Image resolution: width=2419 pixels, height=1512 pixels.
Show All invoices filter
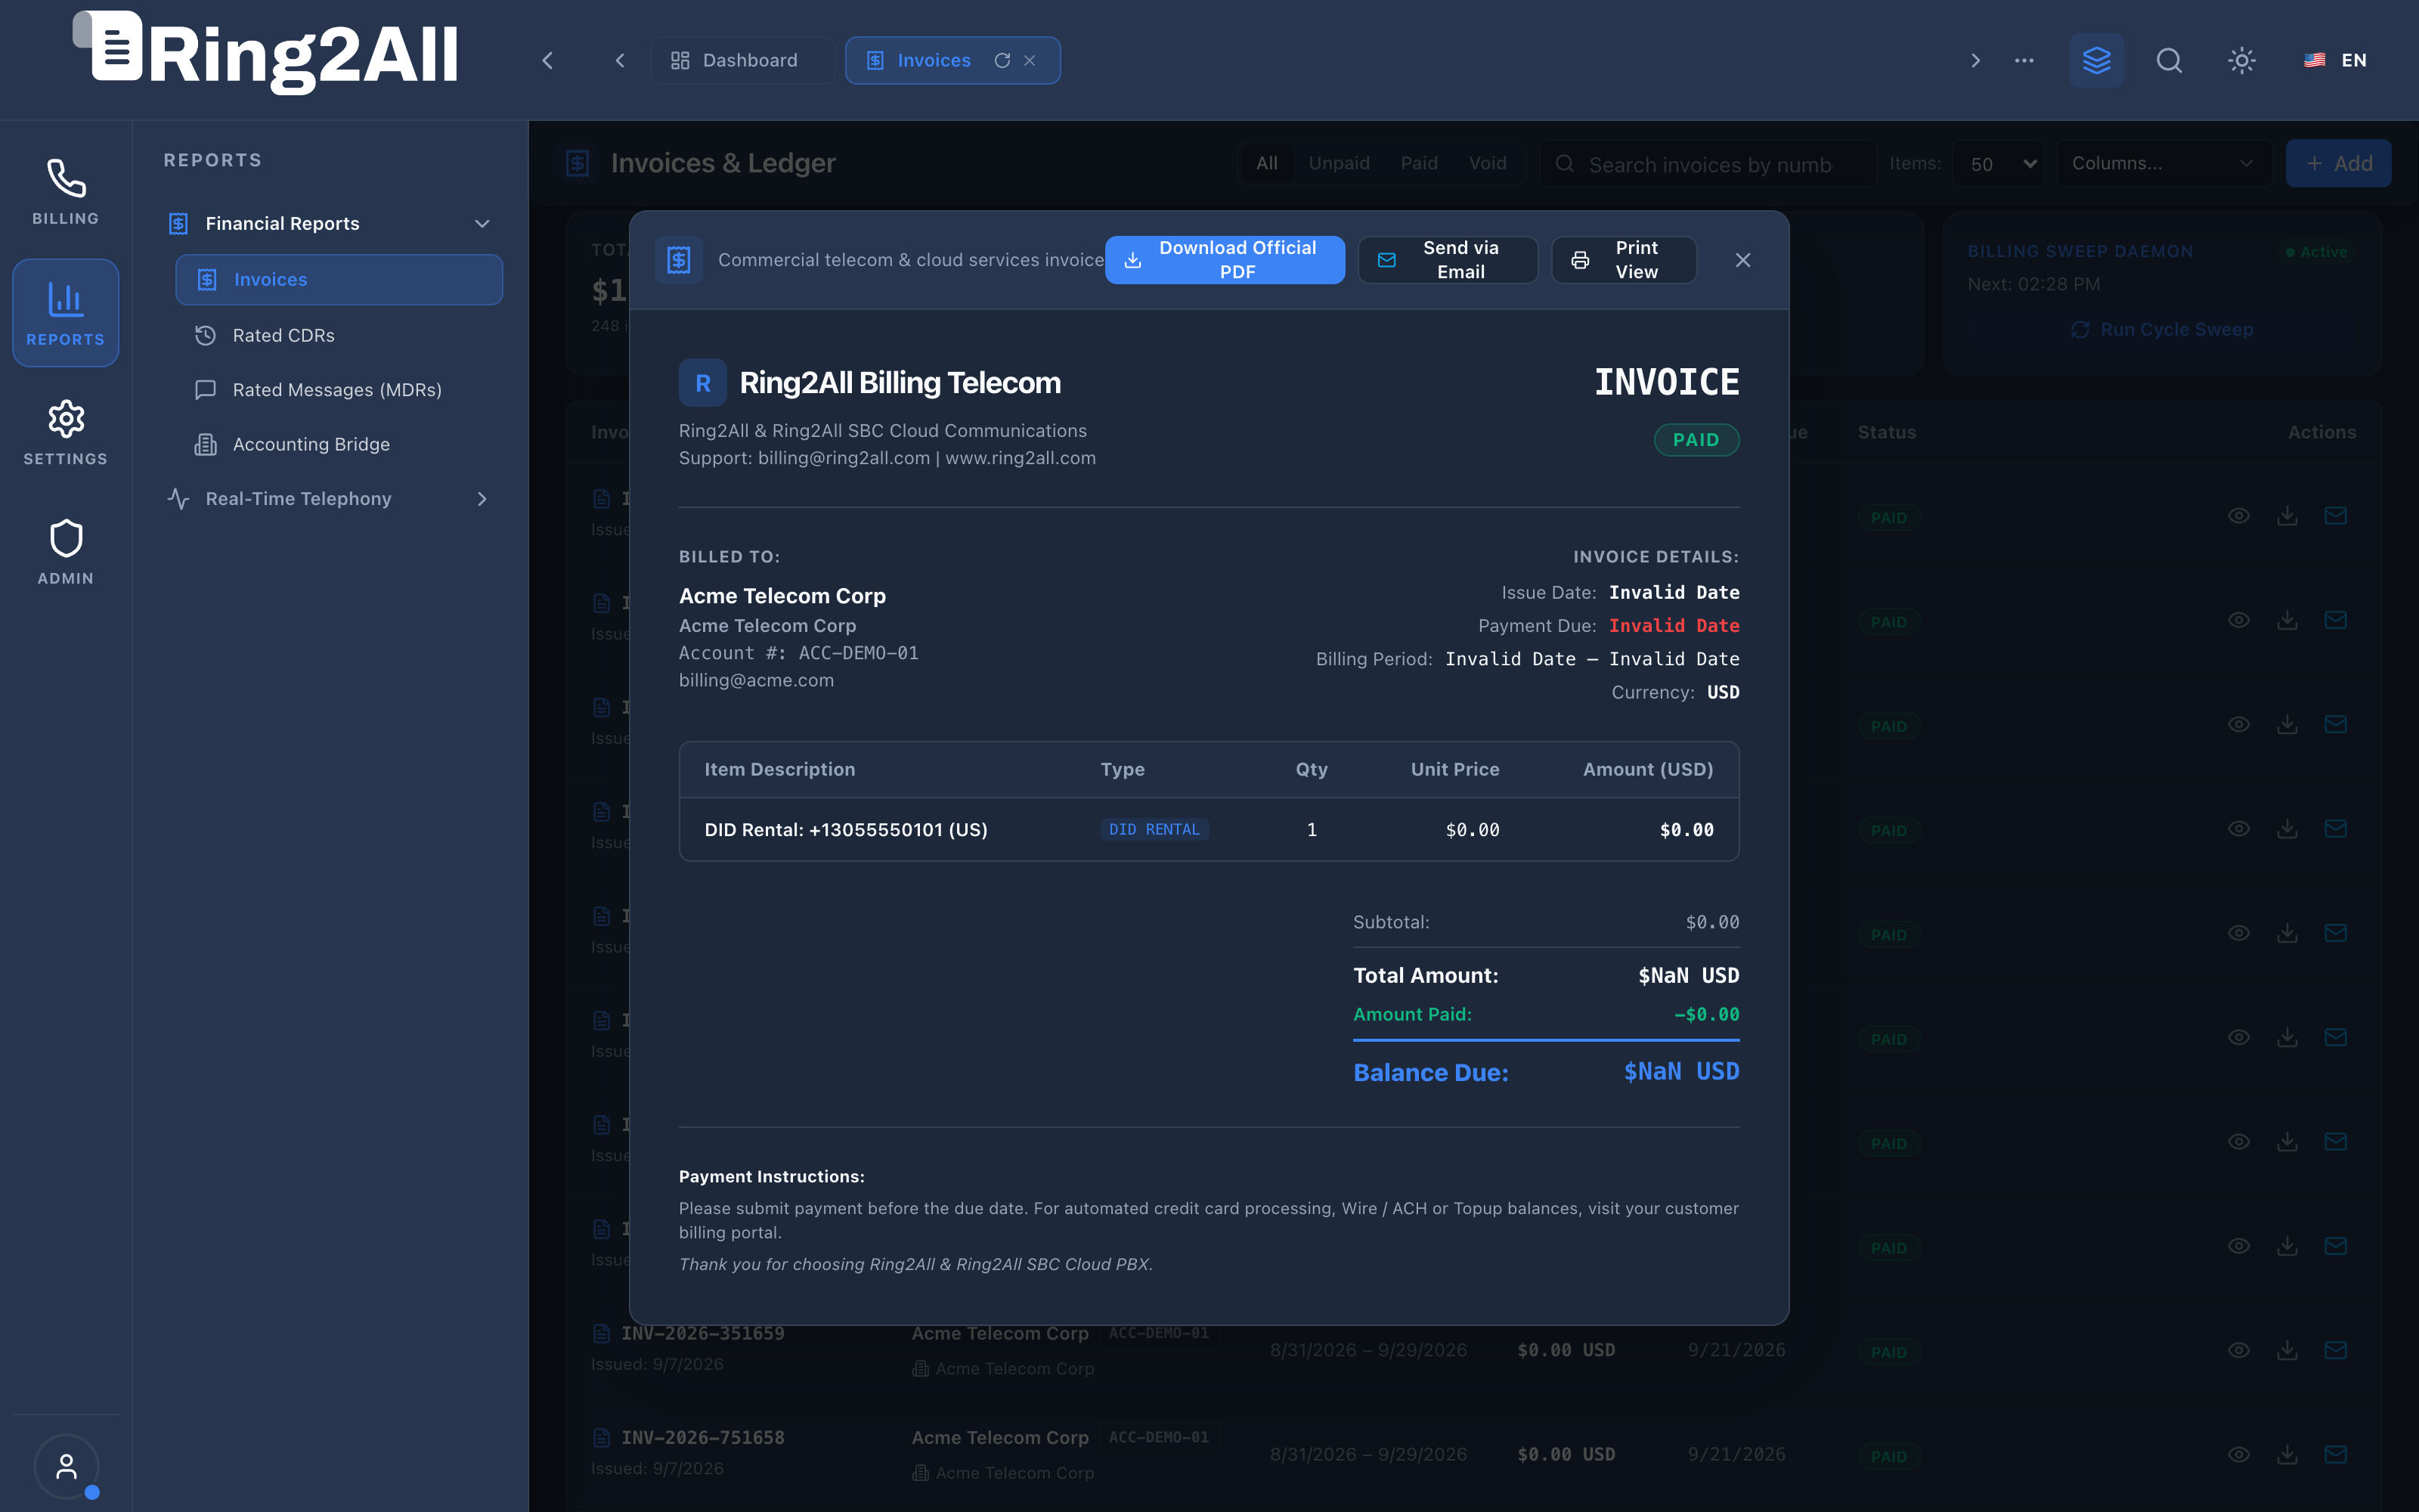click(x=1266, y=163)
